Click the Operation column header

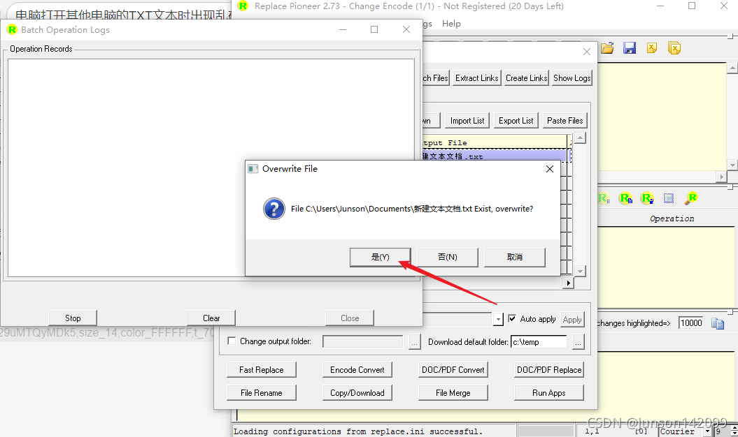[x=672, y=218]
